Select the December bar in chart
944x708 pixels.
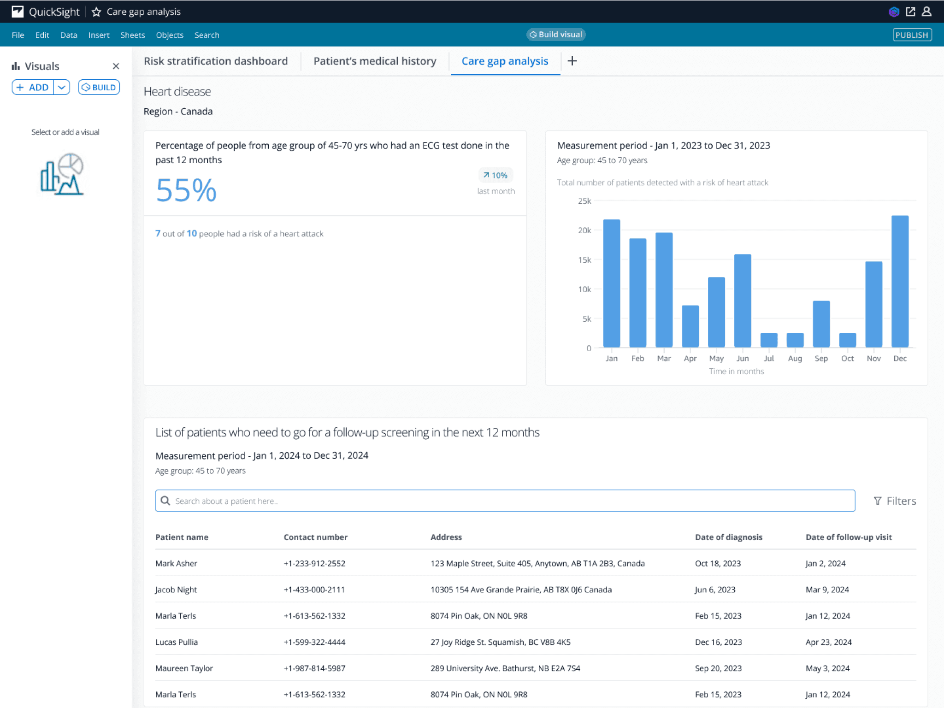tap(900, 281)
